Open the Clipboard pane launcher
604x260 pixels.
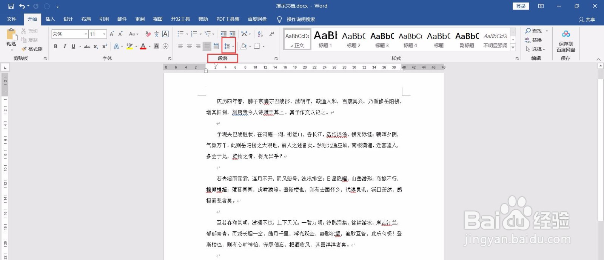tap(45, 58)
